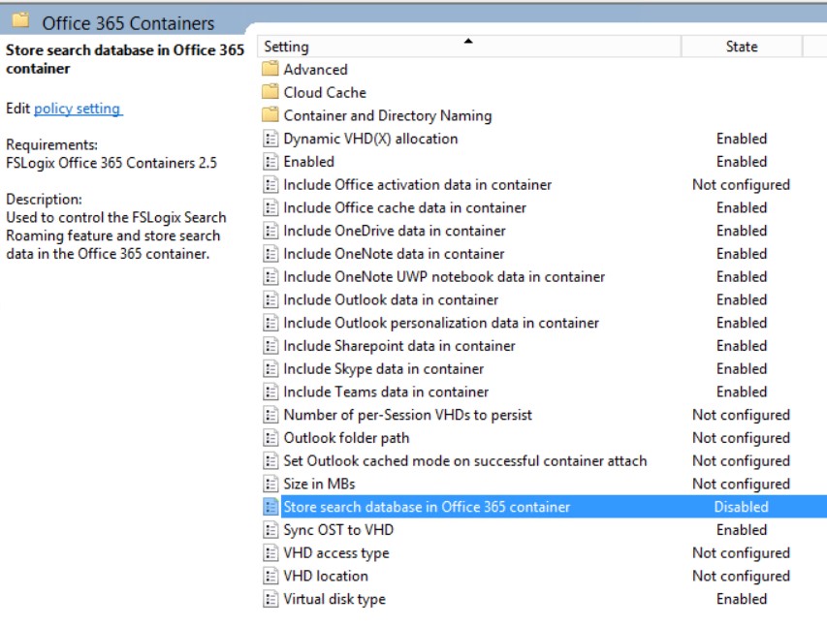
Task: Click policy icon for Include Outlook personalization data
Action: pyautogui.click(x=270, y=323)
